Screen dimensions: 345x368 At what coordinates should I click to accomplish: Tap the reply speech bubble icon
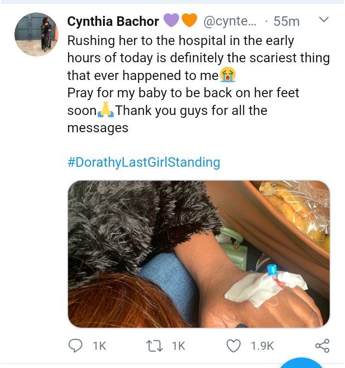[x=75, y=345]
